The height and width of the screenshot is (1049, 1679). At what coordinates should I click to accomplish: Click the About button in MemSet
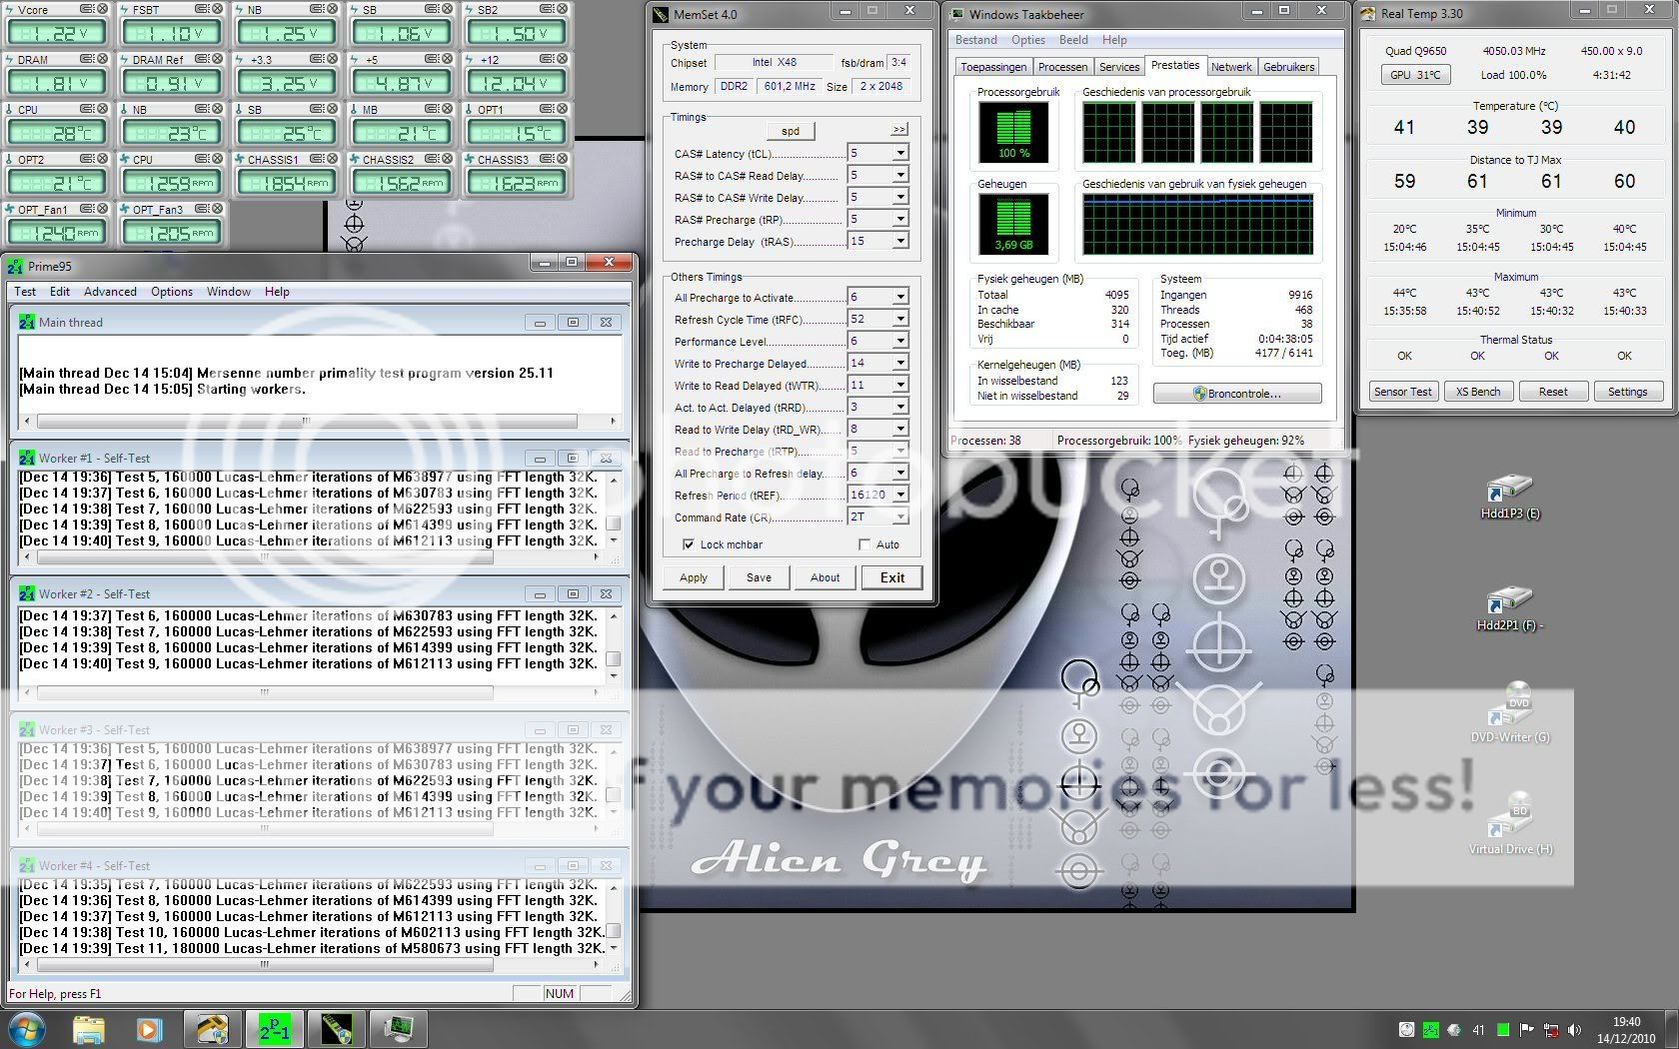pyautogui.click(x=825, y=577)
